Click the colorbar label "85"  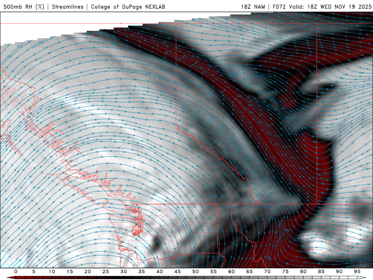pos(321,272)
